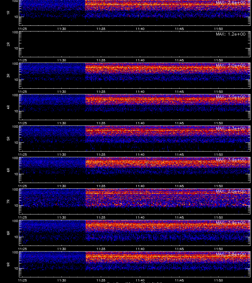Image resolution: width=252 pixels, height=283 pixels.
Task: Click the 100 y-axis label of panel 2R
Action: pyautogui.click(x=15, y=32)
